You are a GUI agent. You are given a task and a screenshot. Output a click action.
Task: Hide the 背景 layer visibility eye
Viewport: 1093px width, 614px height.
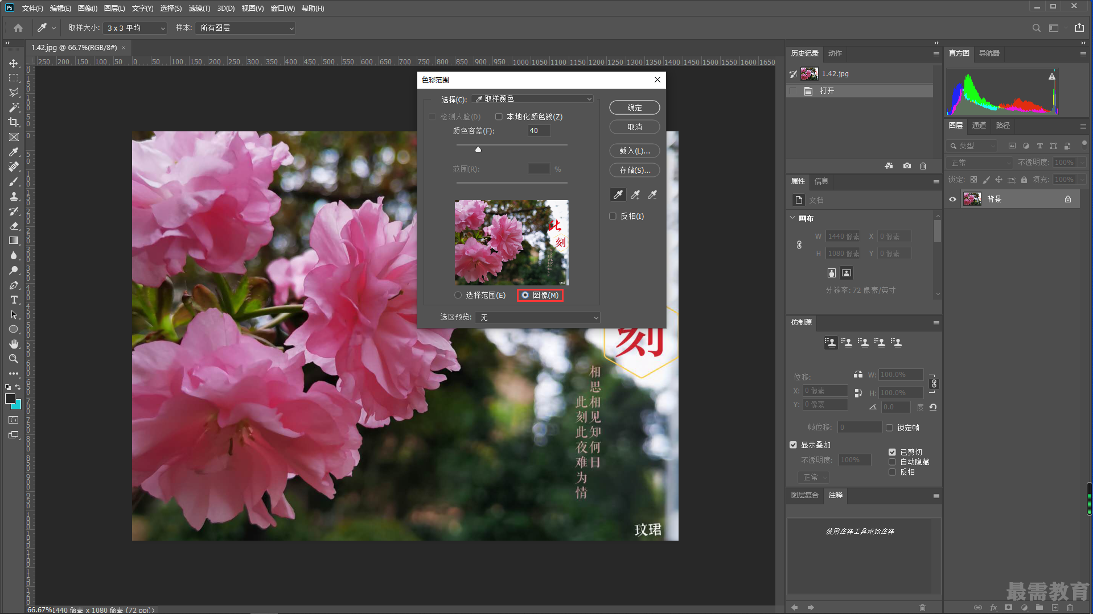click(x=952, y=199)
